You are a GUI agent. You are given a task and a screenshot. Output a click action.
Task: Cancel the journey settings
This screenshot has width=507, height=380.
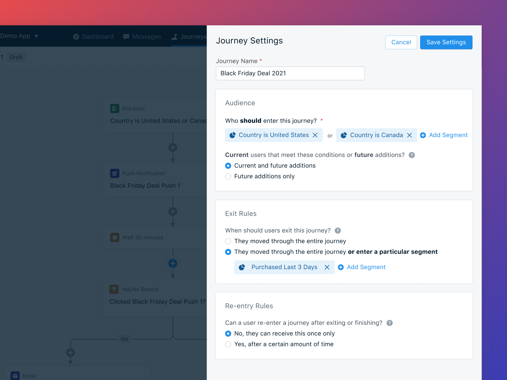[401, 42]
